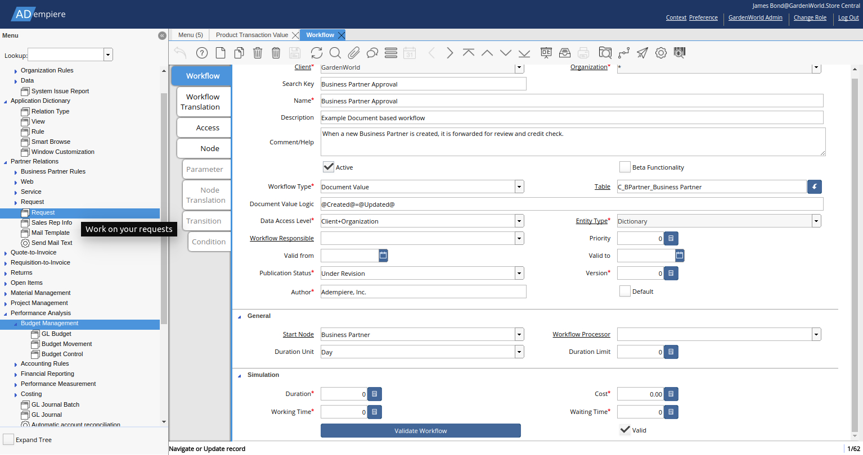Open calculator for Priority field

coord(671,239)
